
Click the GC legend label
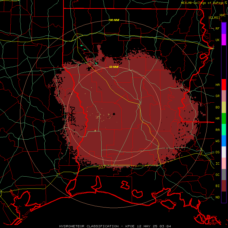click(217, 175)
